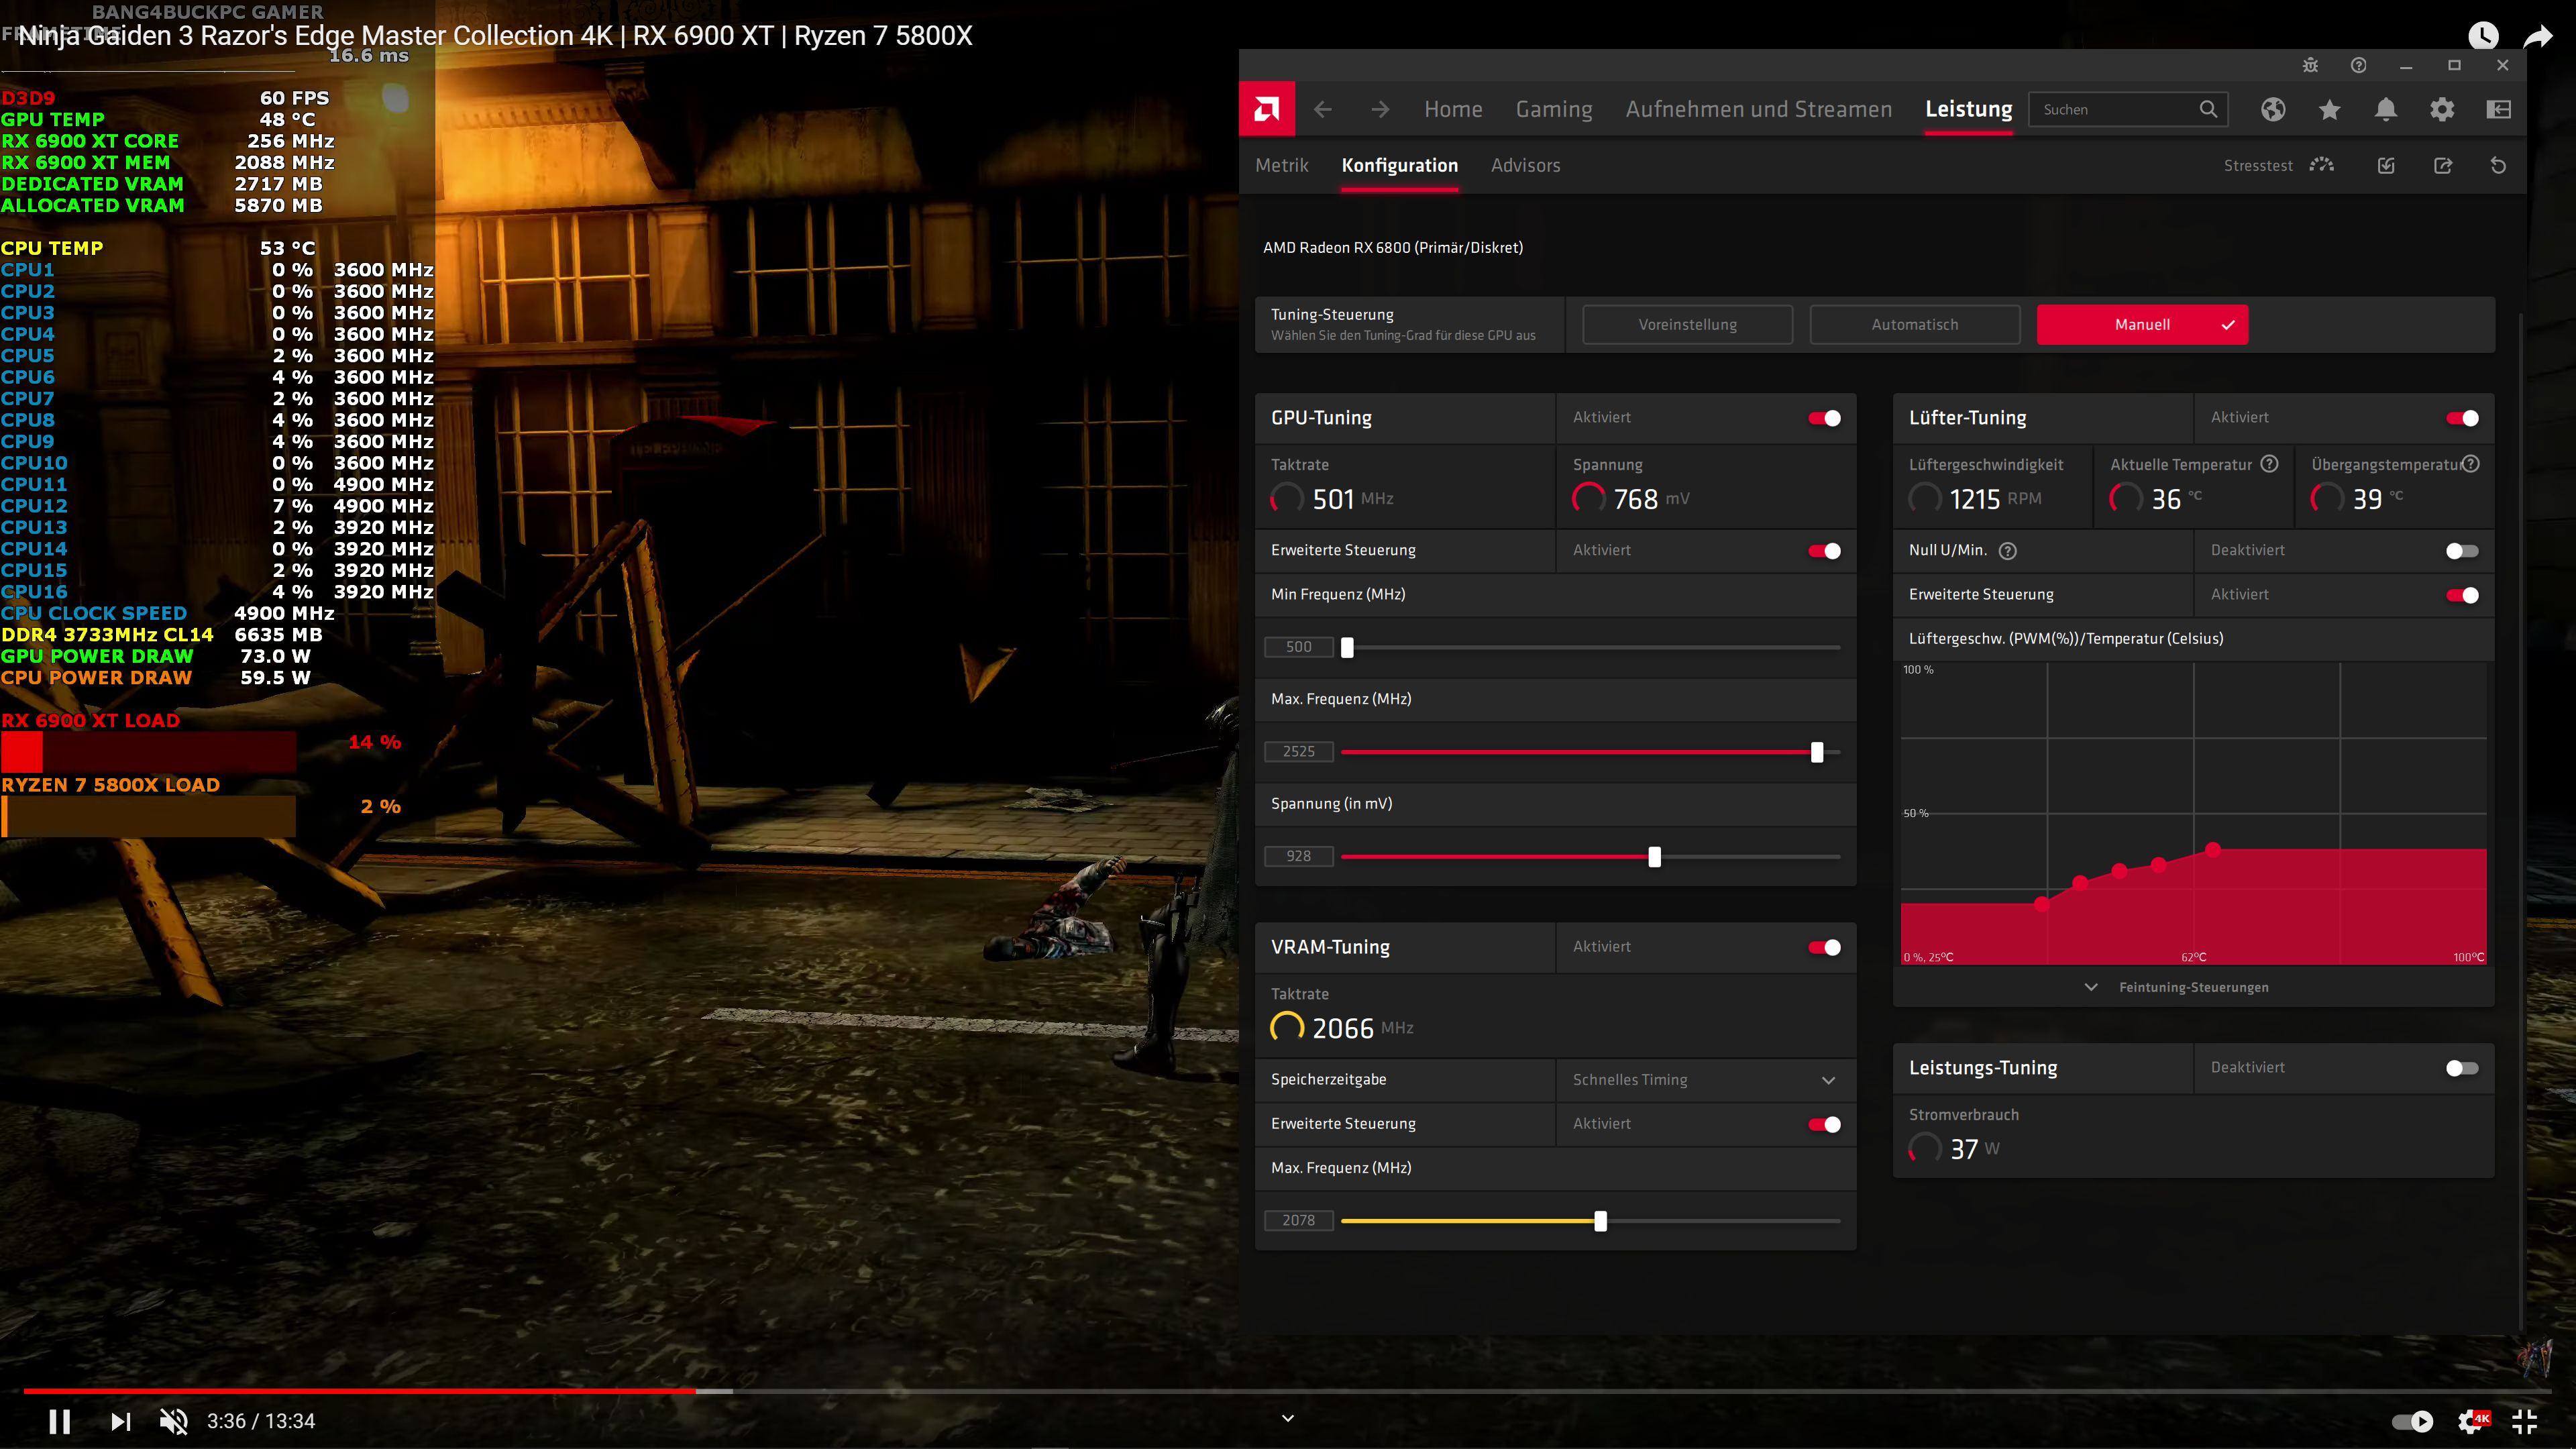This screenshot has height=1449, width=2576.
Task: Click the Min Frequenz 500 value box
Action: pos(1298,647)
